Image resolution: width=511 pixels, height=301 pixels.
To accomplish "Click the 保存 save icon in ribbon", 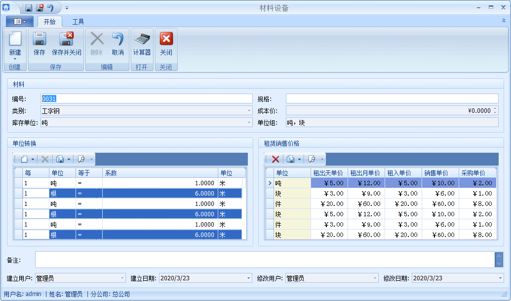I will click(x=39, y=39).
